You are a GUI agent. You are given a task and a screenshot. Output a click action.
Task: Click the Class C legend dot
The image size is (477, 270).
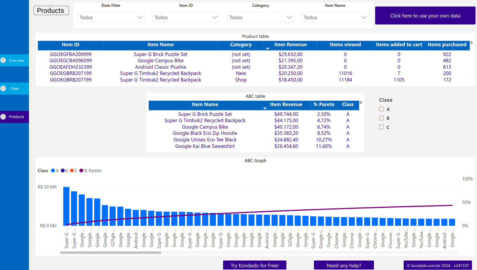[72, 170]
